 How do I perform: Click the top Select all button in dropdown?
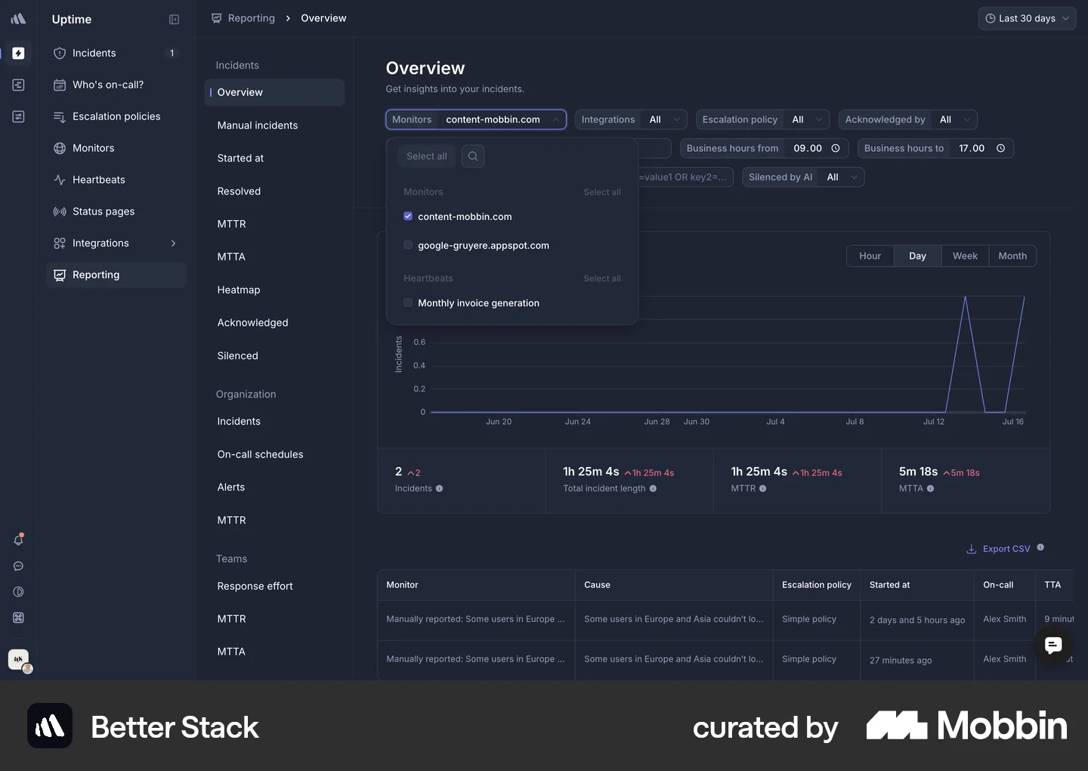click(x=427, y=156)
